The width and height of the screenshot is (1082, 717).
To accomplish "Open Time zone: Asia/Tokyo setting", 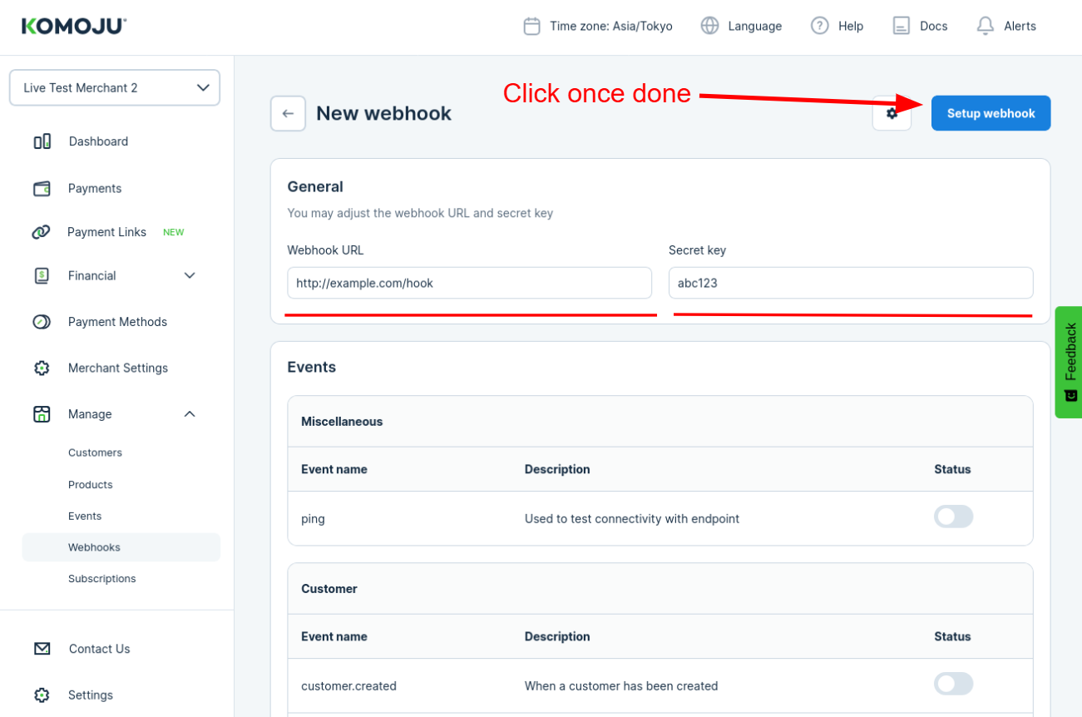I will click(x=611, y=26).
